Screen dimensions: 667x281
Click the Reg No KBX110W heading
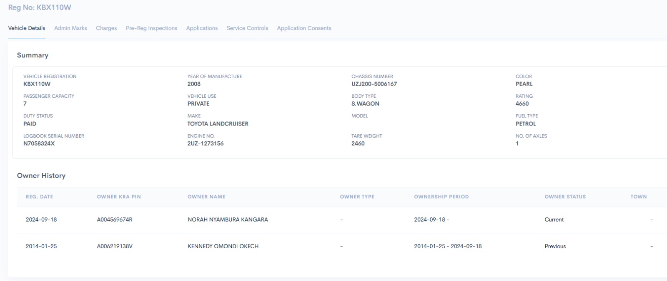click(40, 7)
